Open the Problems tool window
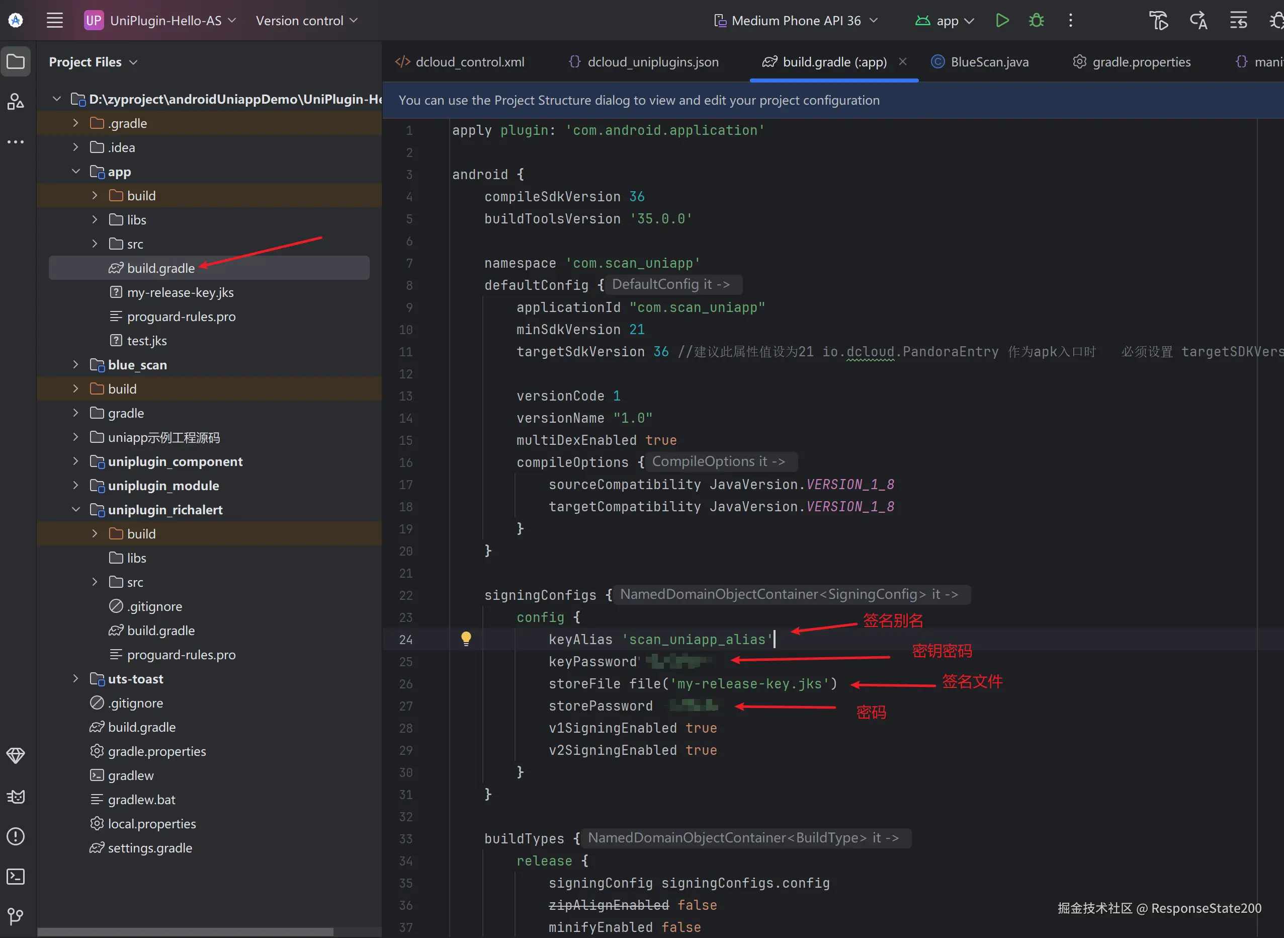 tap(15, 836)
